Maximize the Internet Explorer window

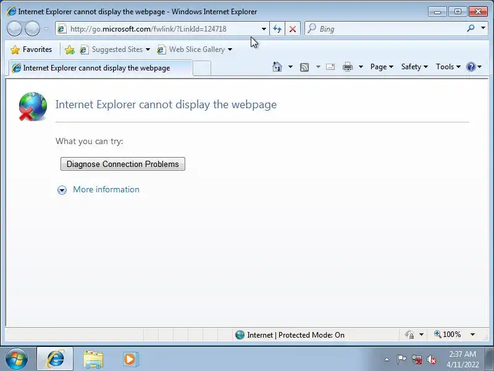click(x=458, y=12)
